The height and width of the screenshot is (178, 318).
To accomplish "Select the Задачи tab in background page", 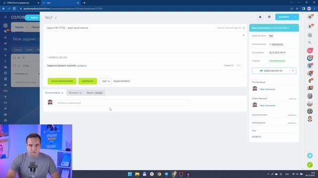I will [19, 27].
